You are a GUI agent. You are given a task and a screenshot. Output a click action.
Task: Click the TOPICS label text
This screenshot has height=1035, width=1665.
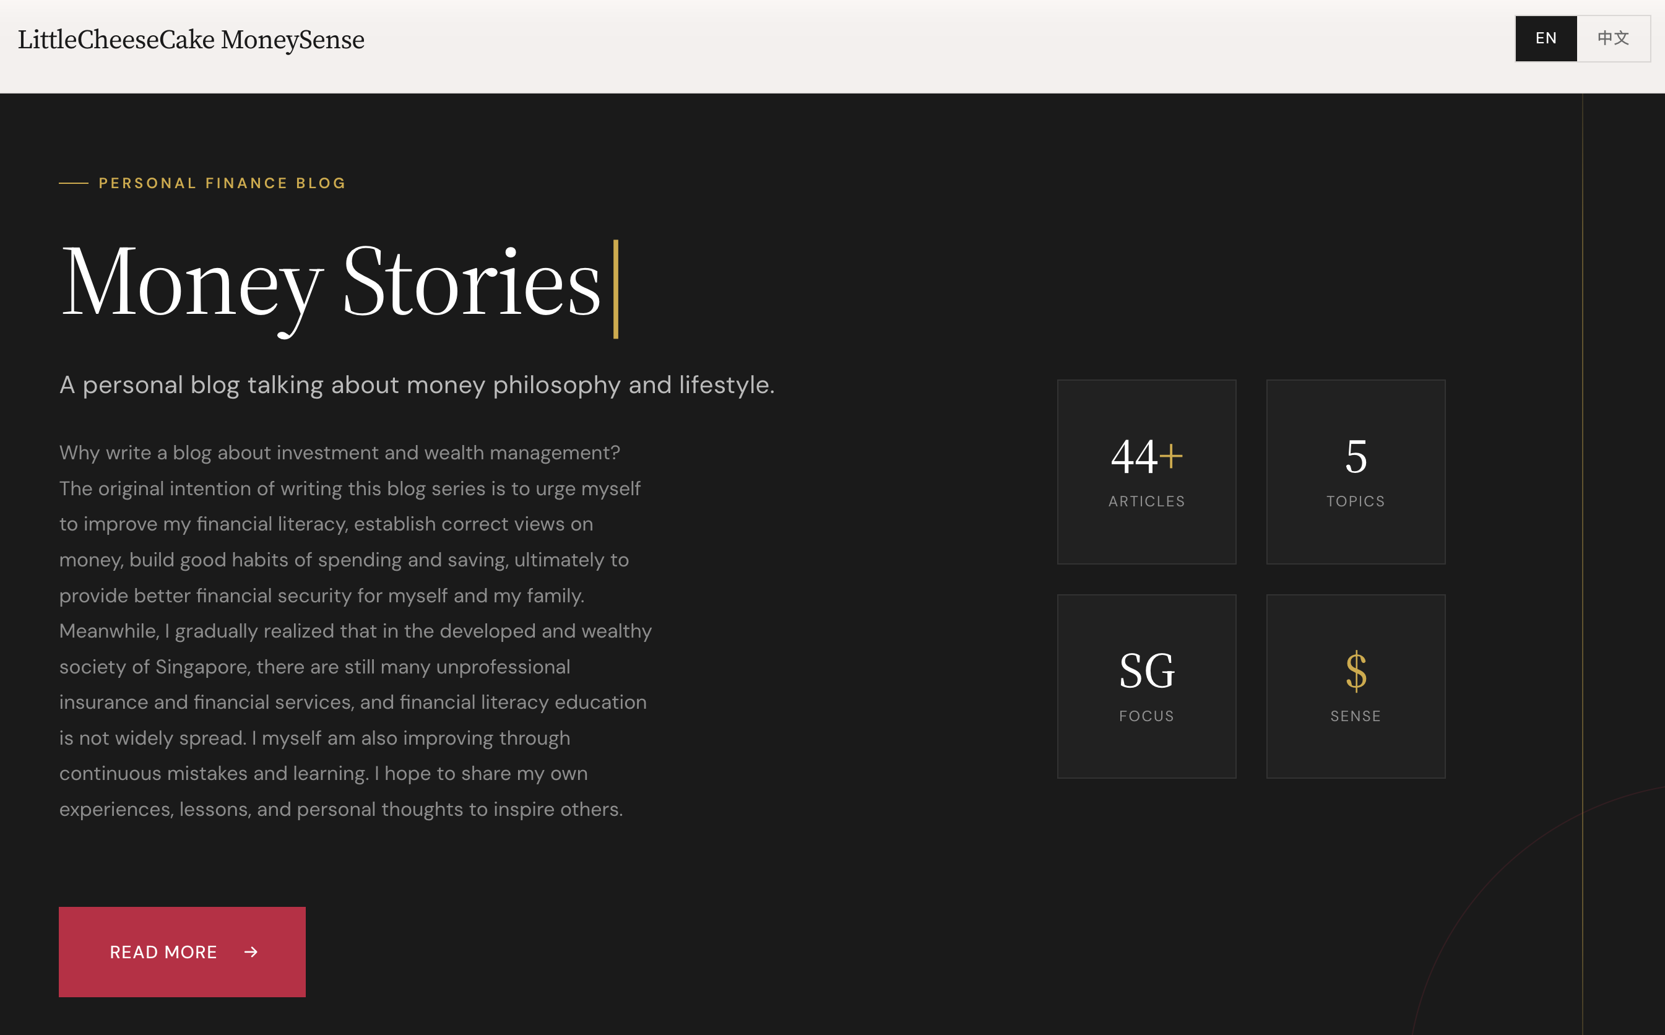click(x=1355, y=501)
